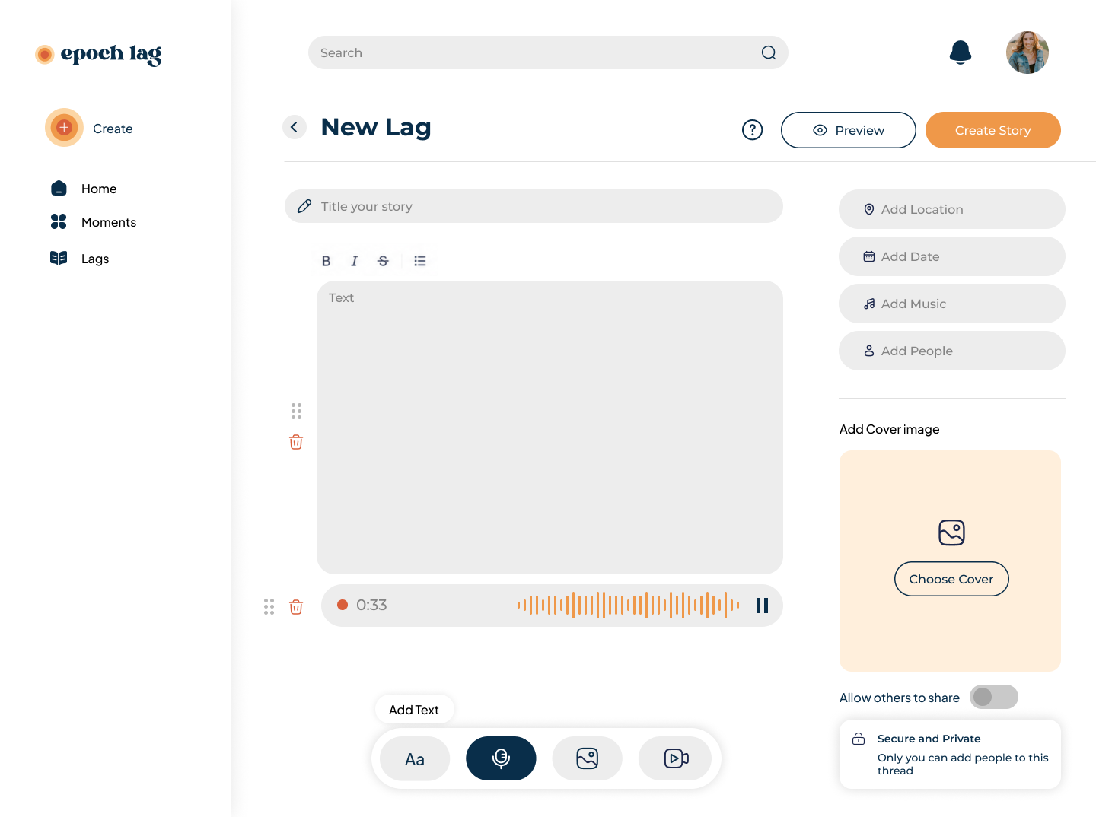Viewport: 1096px width, 817px height.
Task: Click the search magnifier icon
Action: tap(769, 52)
